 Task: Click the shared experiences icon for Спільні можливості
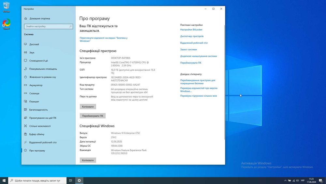coord(25,126)
